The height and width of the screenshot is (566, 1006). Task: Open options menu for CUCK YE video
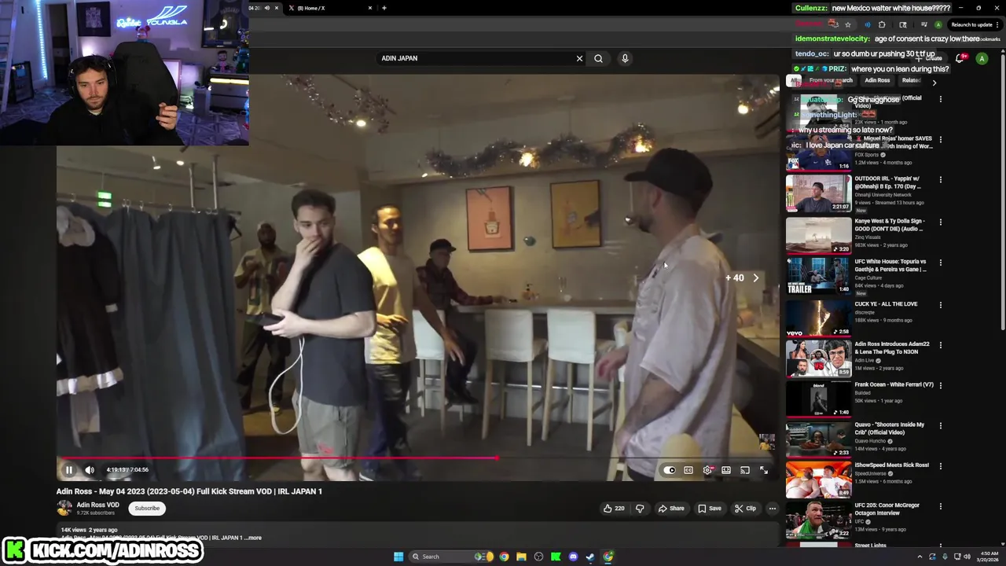click(x=940, y=305)
